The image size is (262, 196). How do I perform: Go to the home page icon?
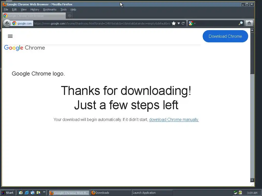pos(249,23)
